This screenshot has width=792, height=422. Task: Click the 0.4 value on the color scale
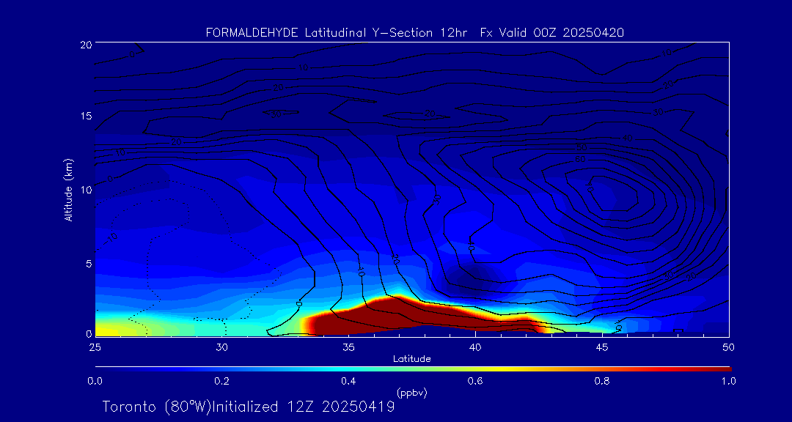(349, 381)
